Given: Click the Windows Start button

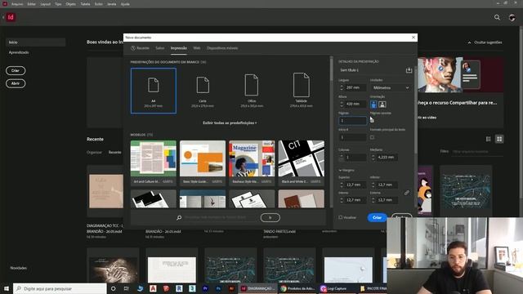Looking at the screenshot, I should pos(7,288).
